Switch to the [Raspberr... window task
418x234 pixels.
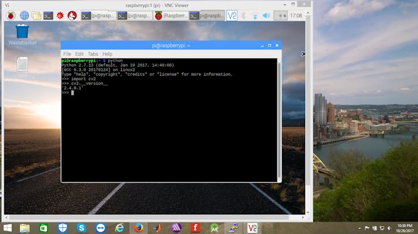(171, 16)
